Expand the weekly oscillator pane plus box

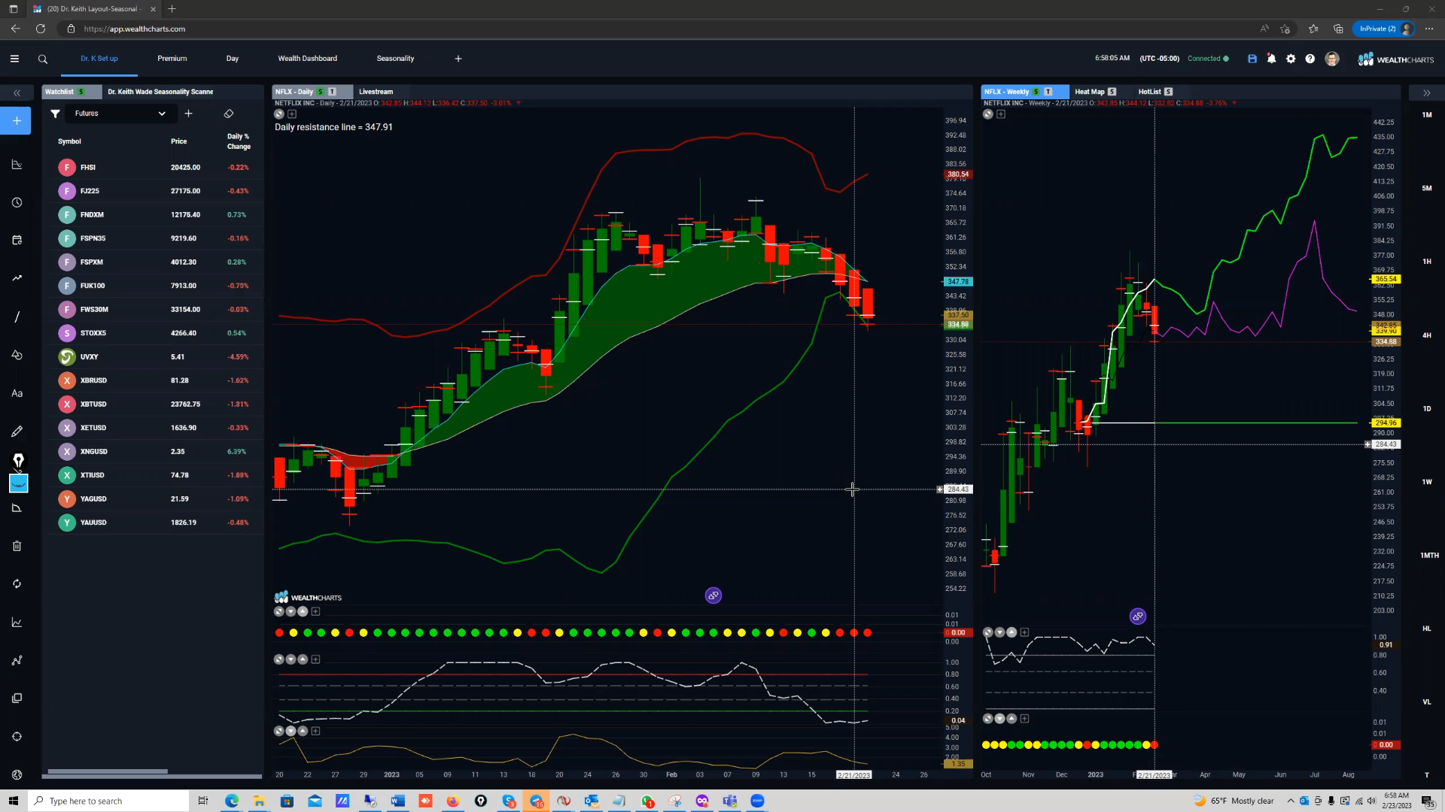pyautogui.click(x=1024, y=632)
